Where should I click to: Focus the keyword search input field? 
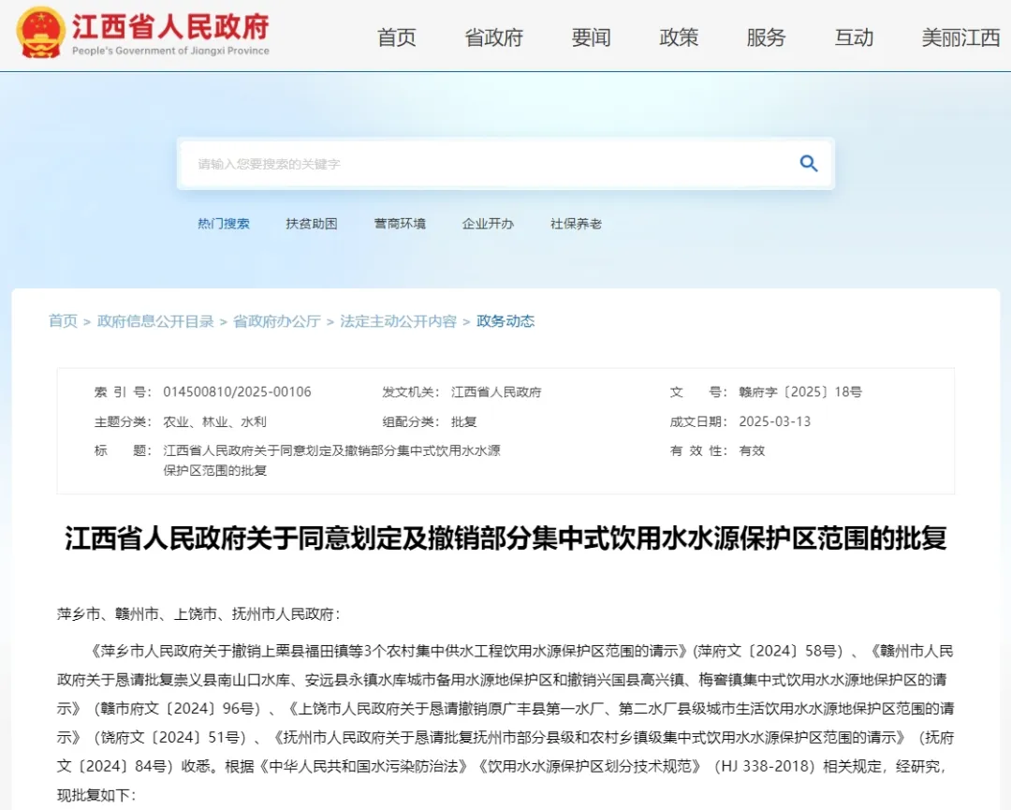[490, 164]
